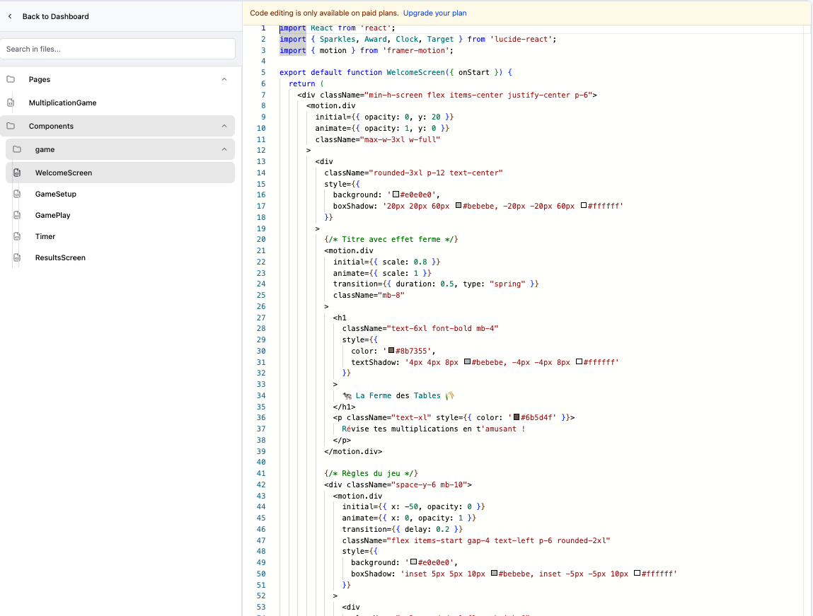Click the #6b5d4f color swatch on line 36

coord(517,417)
